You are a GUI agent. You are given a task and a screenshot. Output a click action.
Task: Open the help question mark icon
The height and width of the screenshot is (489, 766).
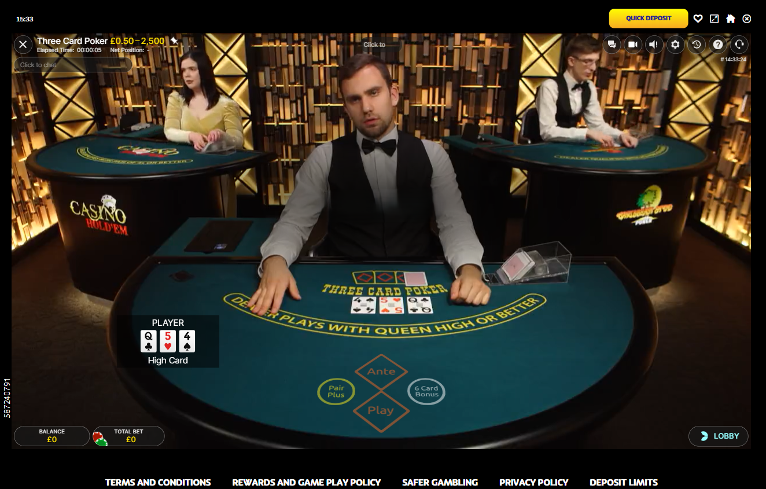click(x=718, y=45)
